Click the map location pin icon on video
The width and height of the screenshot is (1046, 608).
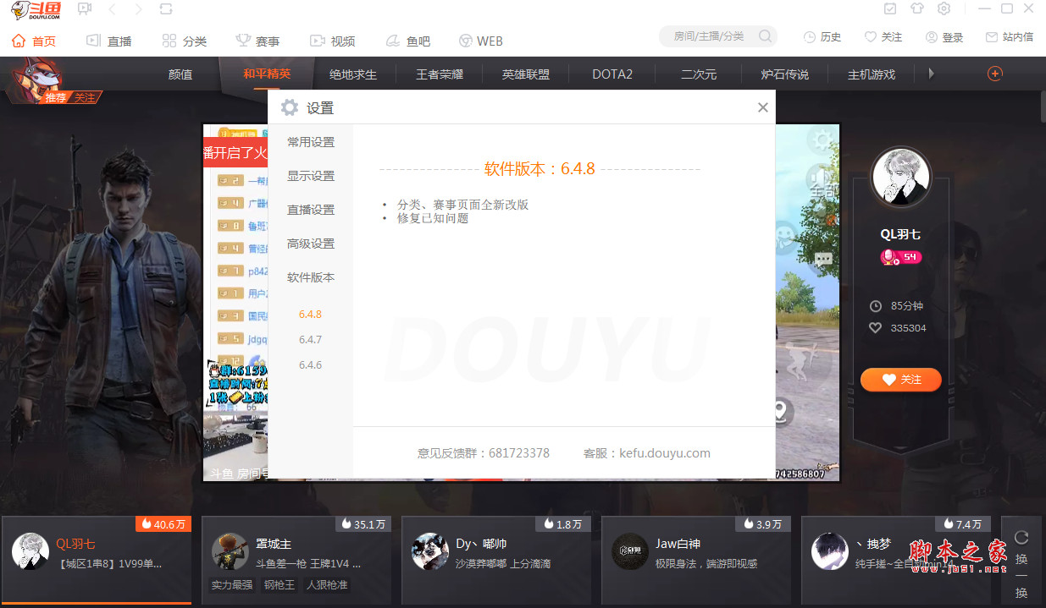pyautogui.click(x=781, y=413)
